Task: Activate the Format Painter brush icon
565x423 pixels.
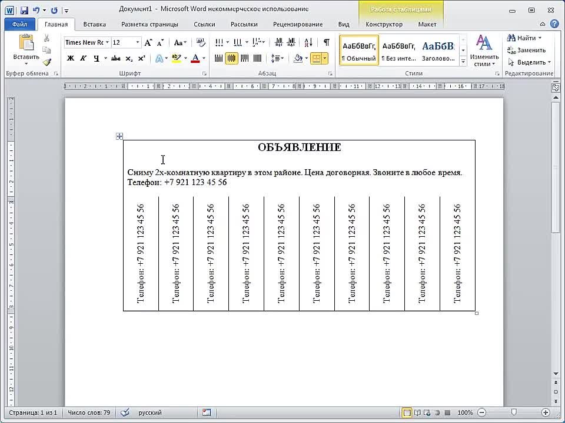Action: [x=46, y=62]
